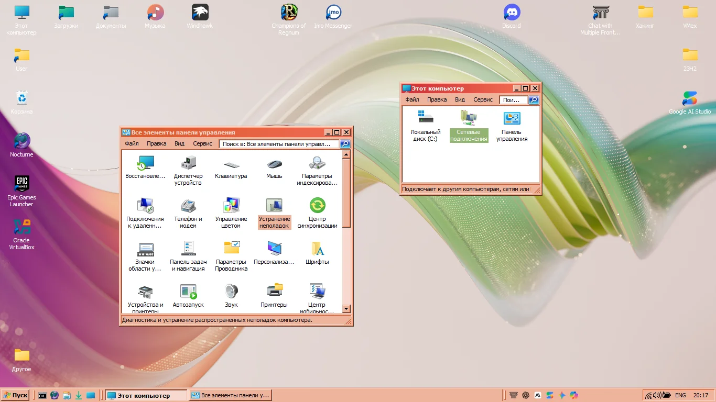Select Управление цветом icon

tap(231, 214)
